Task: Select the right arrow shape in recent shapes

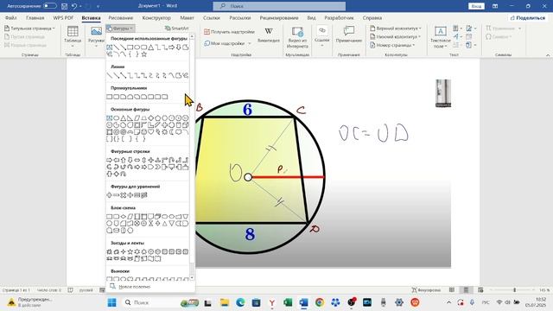Action: tap(171, 48)
